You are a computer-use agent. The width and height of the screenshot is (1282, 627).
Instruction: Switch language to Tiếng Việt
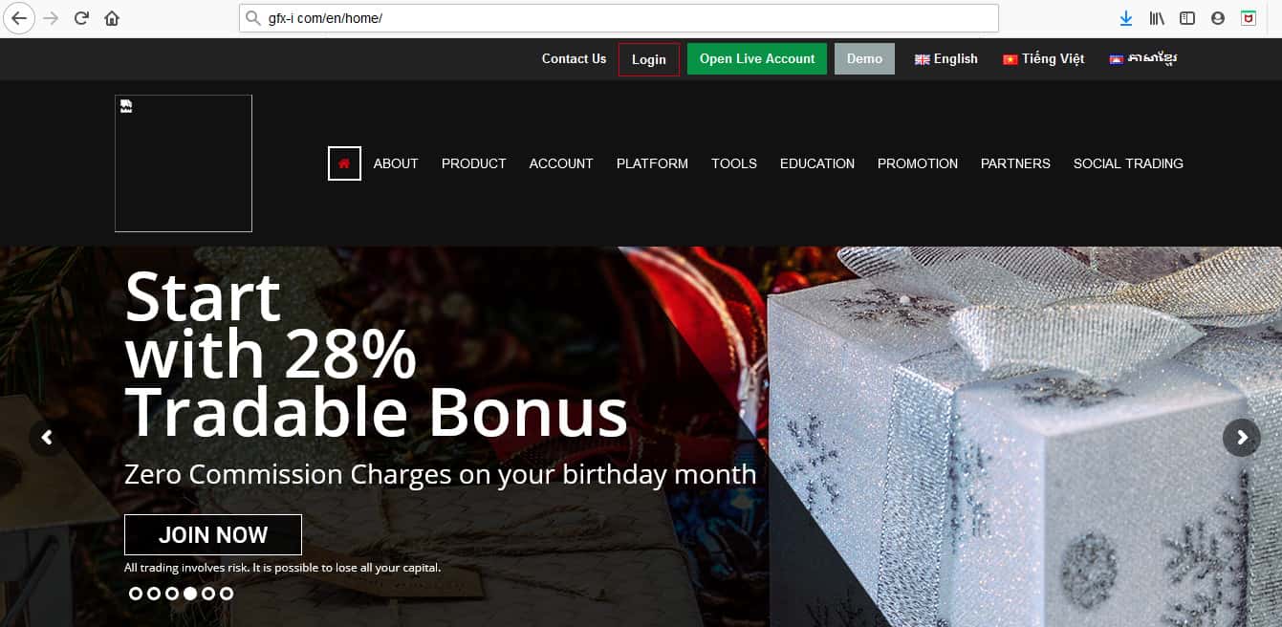pyautogui.click(x=1043, y=59)
